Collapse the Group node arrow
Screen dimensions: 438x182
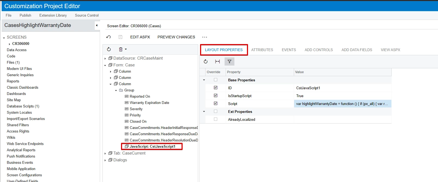point(116,90)
